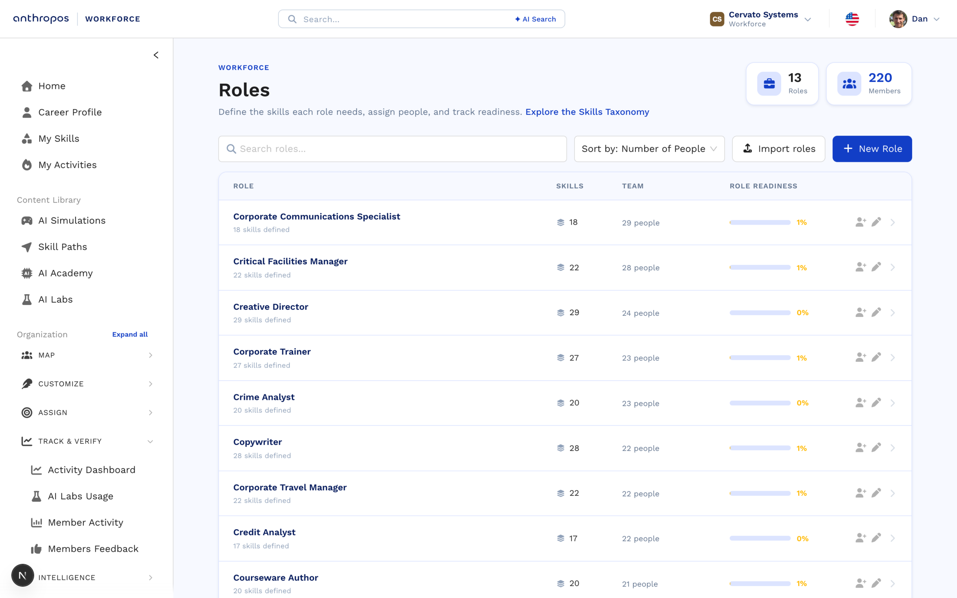Follow the Explore the Skills Taxonomy link
The image size is (957, 598).
[x=587, y=112]
